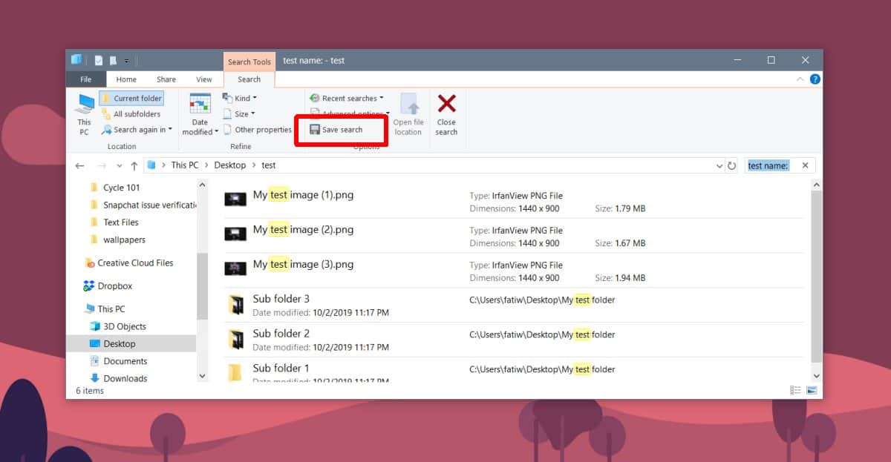Viewport: 891px width, 462px height.
Task: Collapse the ribbon with the chevron
Action: click(800, 79)
